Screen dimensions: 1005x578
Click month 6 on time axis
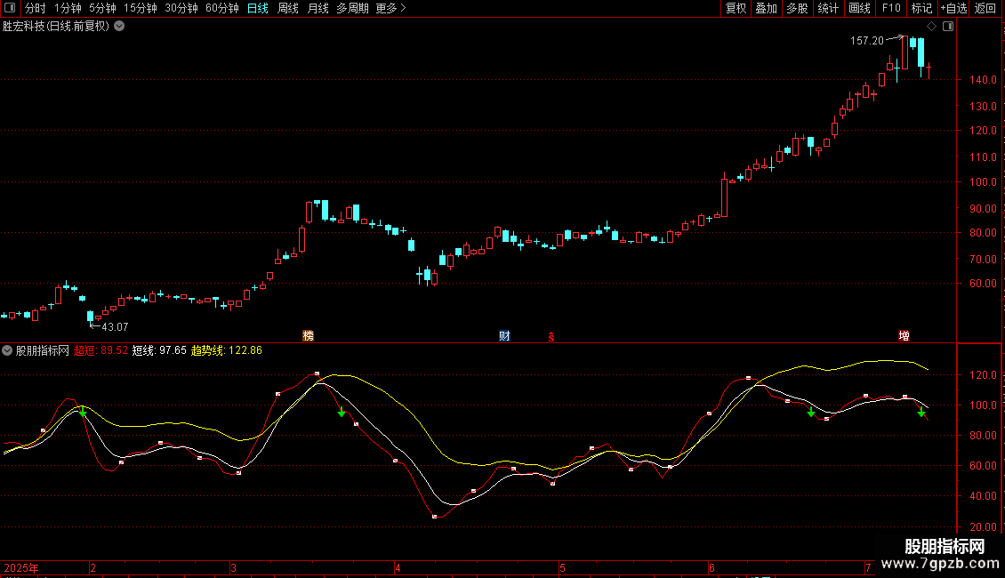(x=712, y=567)
